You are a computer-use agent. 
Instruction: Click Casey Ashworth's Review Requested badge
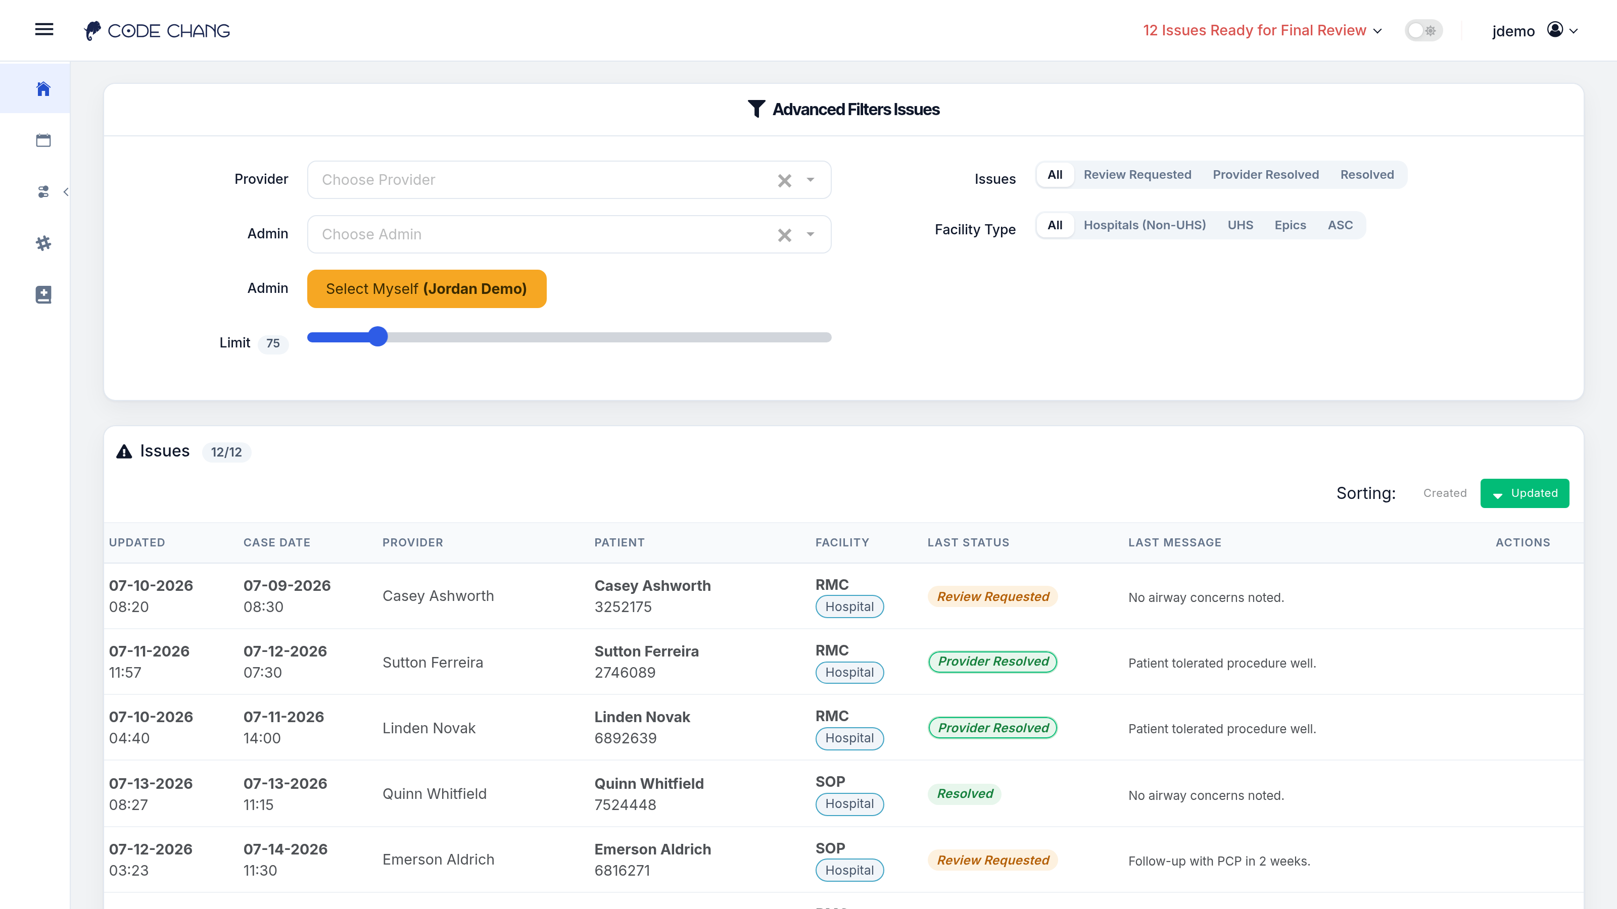click(992, 596)
